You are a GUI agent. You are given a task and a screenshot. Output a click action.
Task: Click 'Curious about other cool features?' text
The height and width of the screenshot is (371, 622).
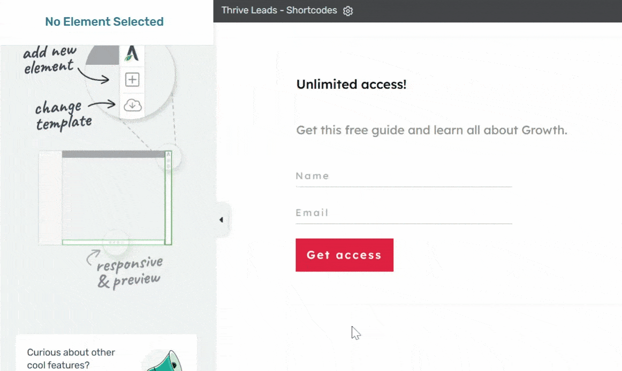[71, 358]
